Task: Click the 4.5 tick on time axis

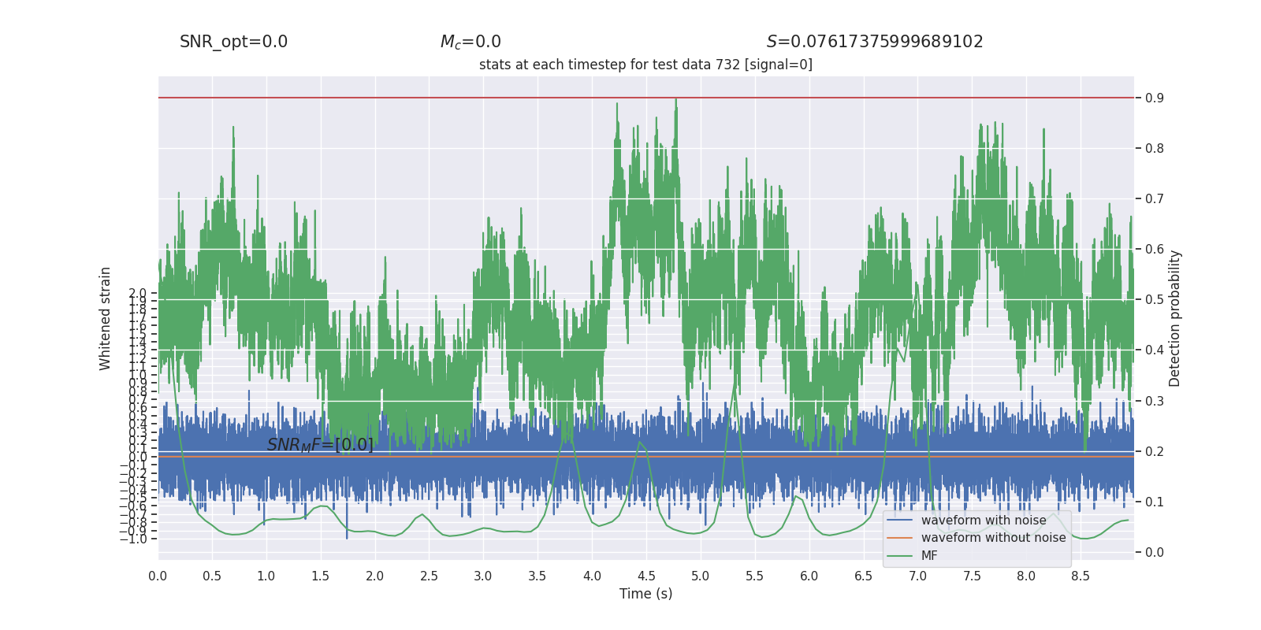Action: [646, 576]
